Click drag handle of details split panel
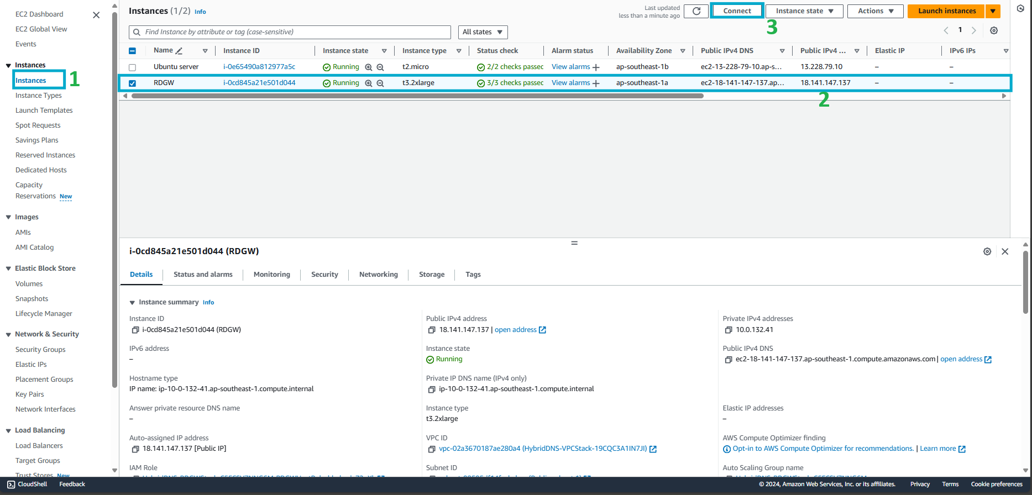This screenshot has height=495, width=1032. (x=574, y=243)
